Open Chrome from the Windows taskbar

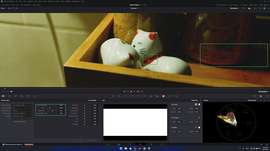pyautogui.click(x=144, y=148)
